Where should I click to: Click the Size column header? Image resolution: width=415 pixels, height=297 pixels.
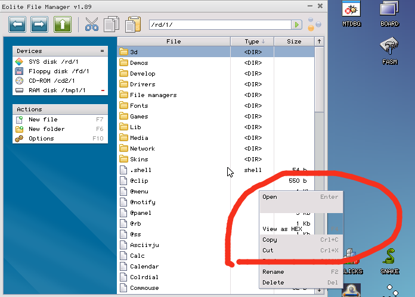[294, 42]
